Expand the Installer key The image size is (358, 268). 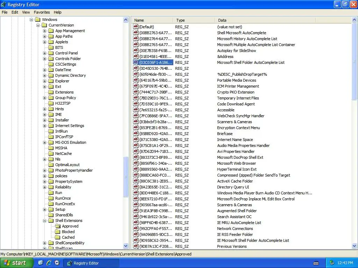(x=44, y=120)
